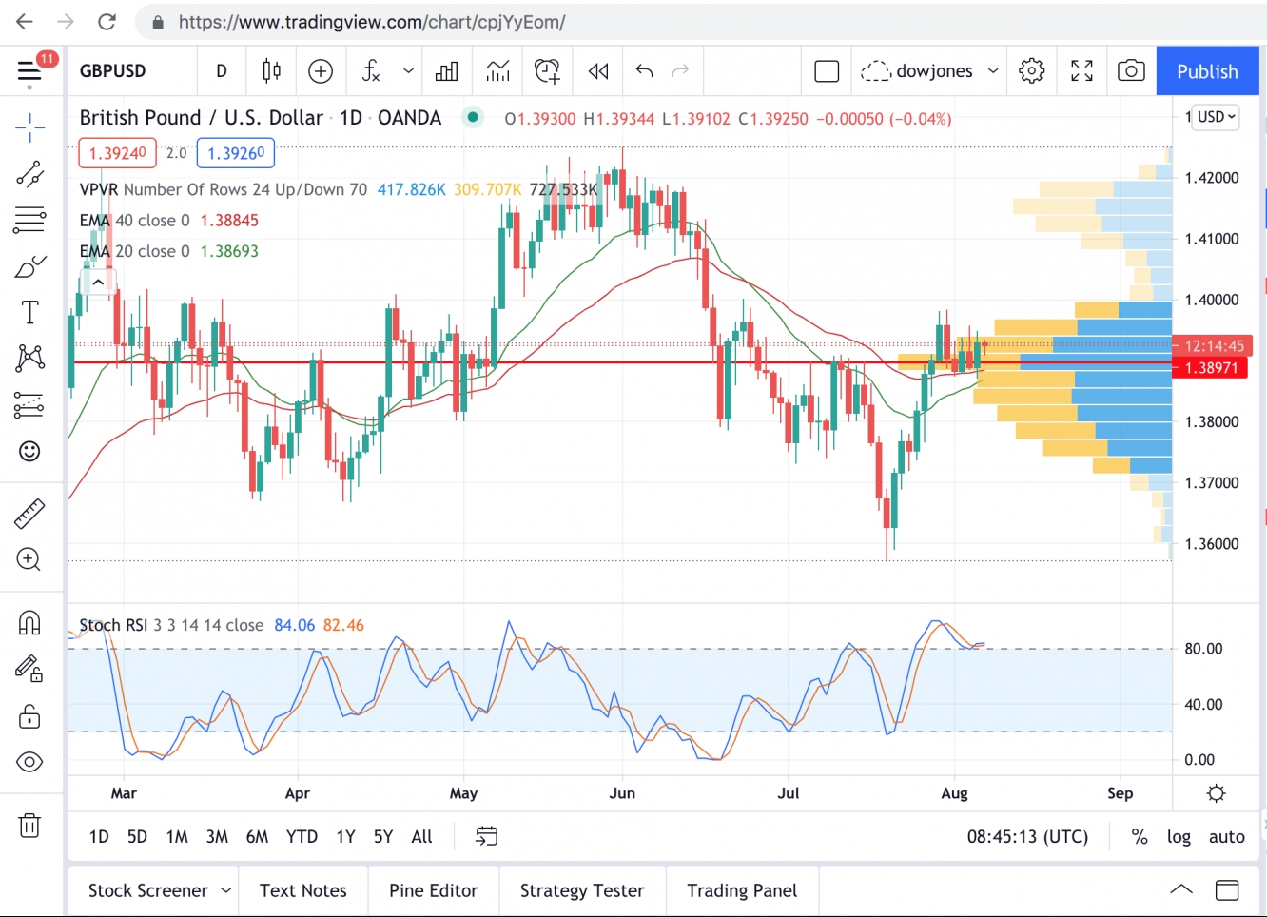Open prediction and measurement tools
Image resolution: width=1267 pixels, height=917 pixels.
[29, 405]
